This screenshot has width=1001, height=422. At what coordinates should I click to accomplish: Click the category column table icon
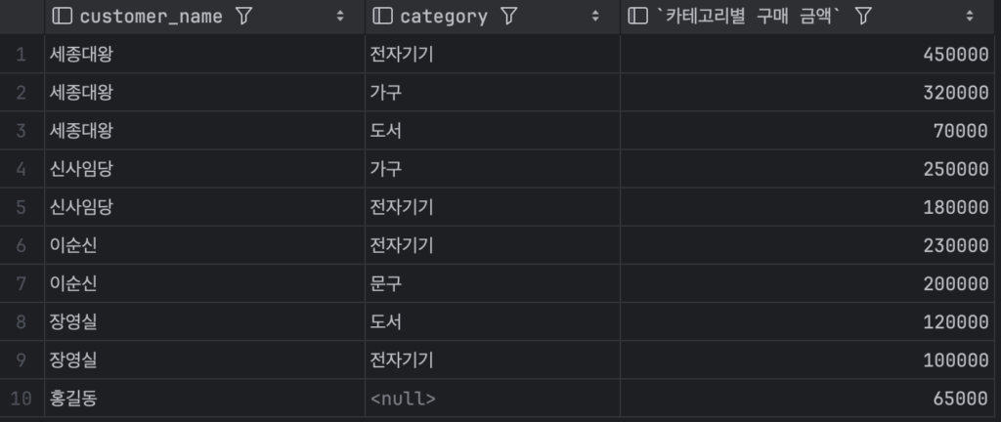pos(383,17)
